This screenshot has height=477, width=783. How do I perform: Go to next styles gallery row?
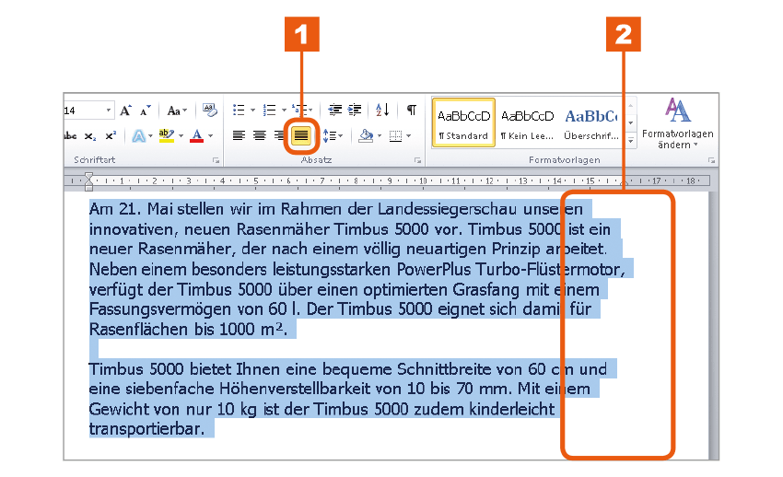[x=631, y=122]
